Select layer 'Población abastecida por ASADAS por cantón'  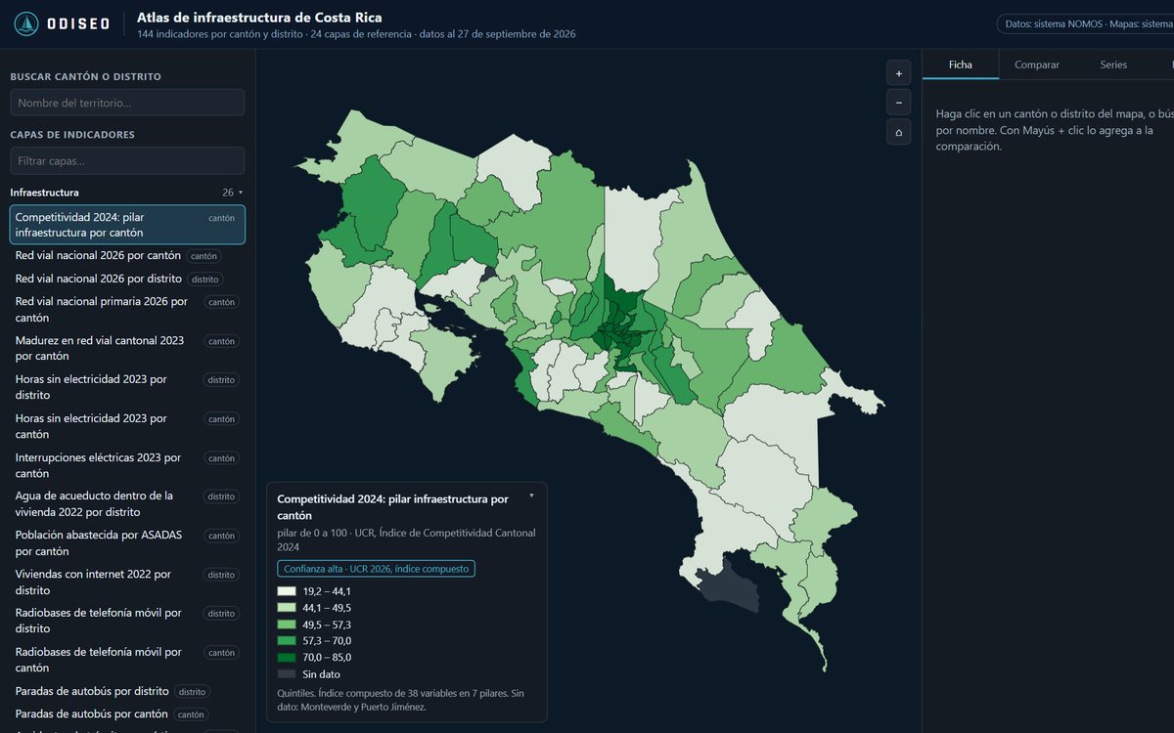pos(127,542)
